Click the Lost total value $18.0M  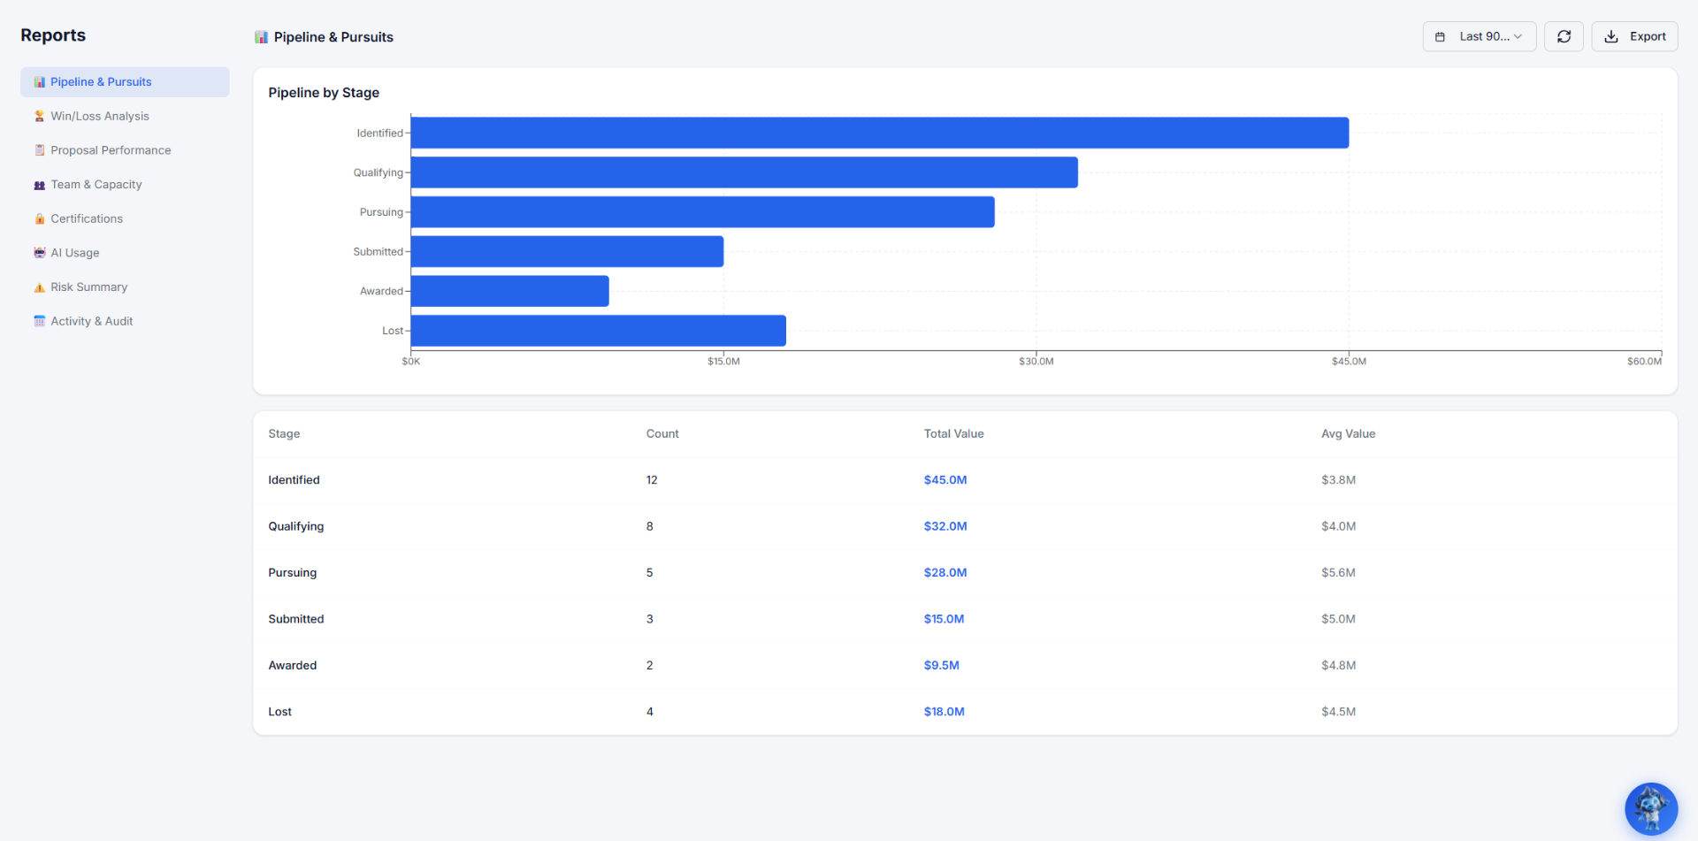click(x=945, y=712)
